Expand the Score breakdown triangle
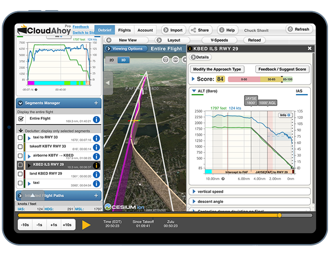The height and width of the screenshot is (256, 330). coord(193,79)
